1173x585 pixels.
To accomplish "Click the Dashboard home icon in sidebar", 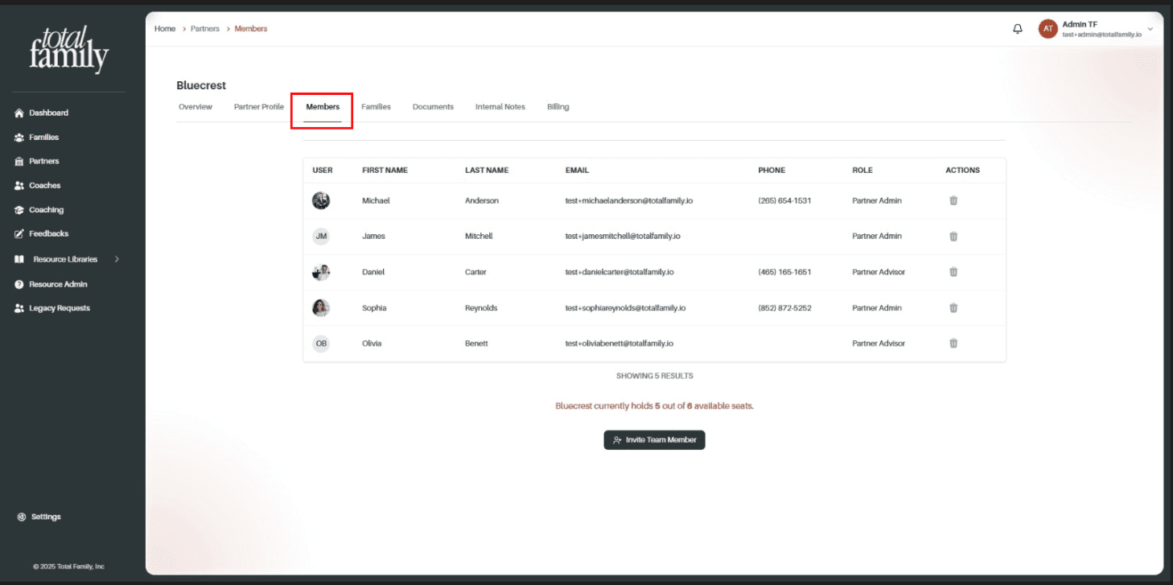I will click(19, 113).
